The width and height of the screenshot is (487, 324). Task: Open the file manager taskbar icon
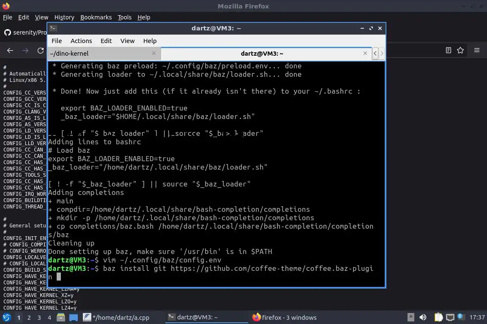point(61,318)
